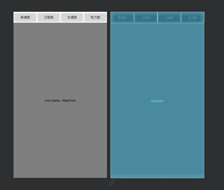
Task: Click the 普通图 button in design preview
Action: coord(25,17)
